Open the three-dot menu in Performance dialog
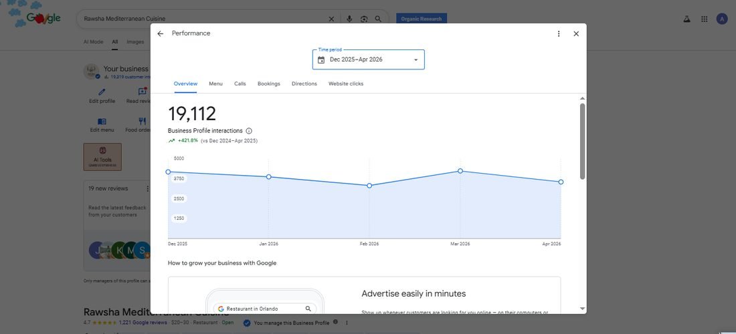Screen dimensions: 736x334 click(559, 33)
